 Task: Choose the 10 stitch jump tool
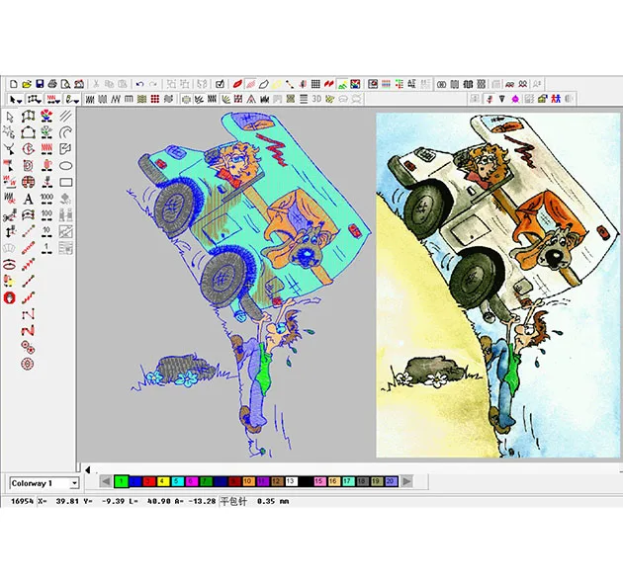coord(46,231)
